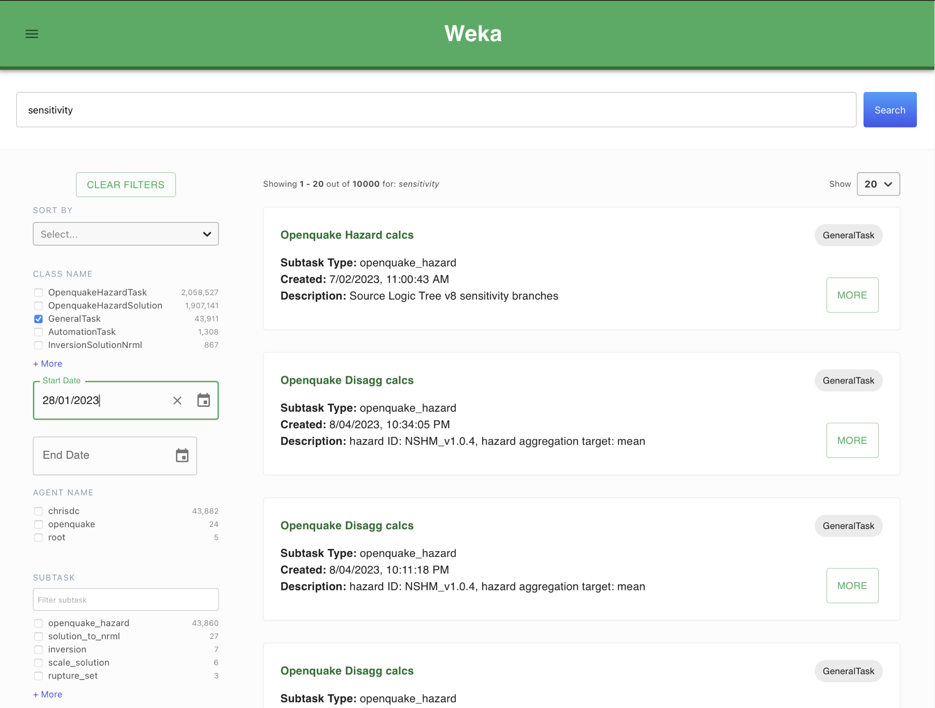Check the OpenquakeHazardSolution class filter
This screenshot has height=708, width=935.
coord(38,306)
